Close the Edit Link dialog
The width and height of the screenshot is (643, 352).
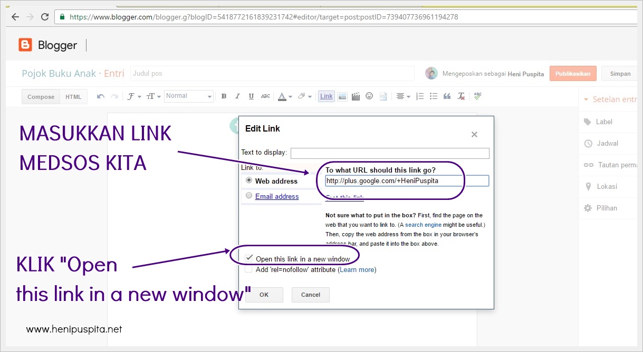(x=474, y=135)
